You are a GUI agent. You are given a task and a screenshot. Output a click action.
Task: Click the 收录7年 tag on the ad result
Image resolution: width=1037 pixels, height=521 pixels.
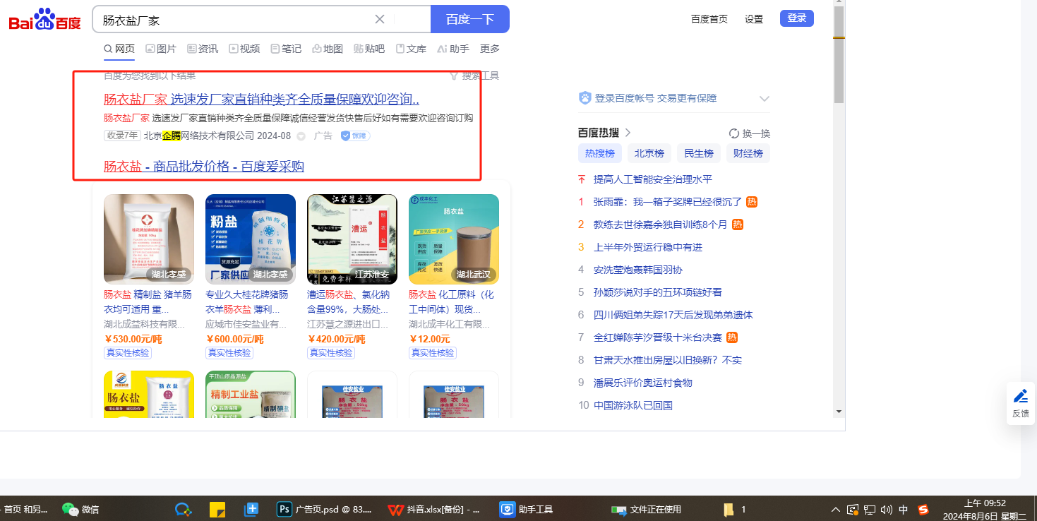[x=123, y=136]
